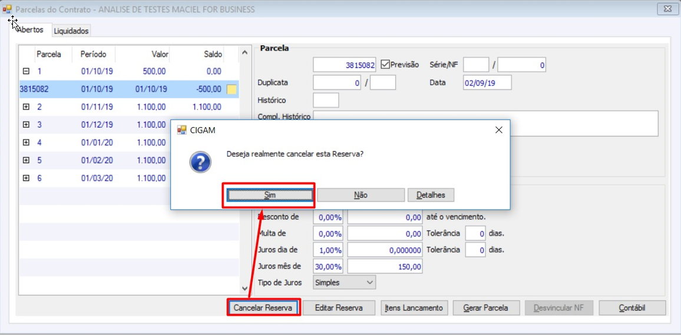Close the CIGAM dialog with X
This screenshot has width=681, height=335.
coord(498,130)
